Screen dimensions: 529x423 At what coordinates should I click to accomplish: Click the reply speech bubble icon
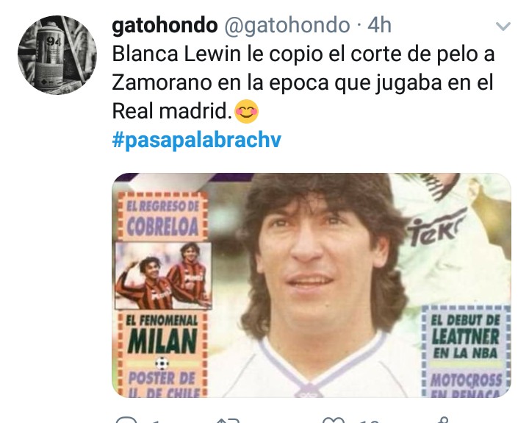pyautogui.click(x=126, y=420)
